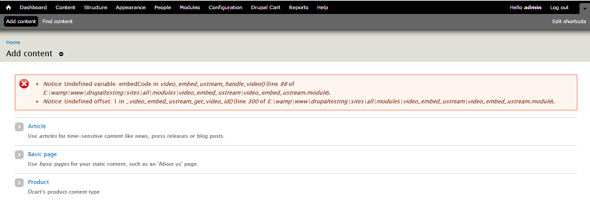Click the shortcut toggle icon beside Add content title
This screenshot has height=201, width=590.
click(x=61, y=54)
